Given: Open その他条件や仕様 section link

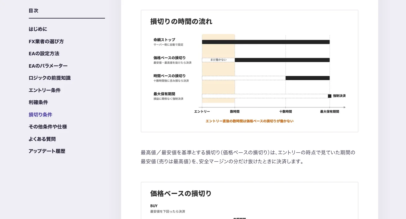Looking at the screenshot, I should pyautogui.click(x=48, y=127).
